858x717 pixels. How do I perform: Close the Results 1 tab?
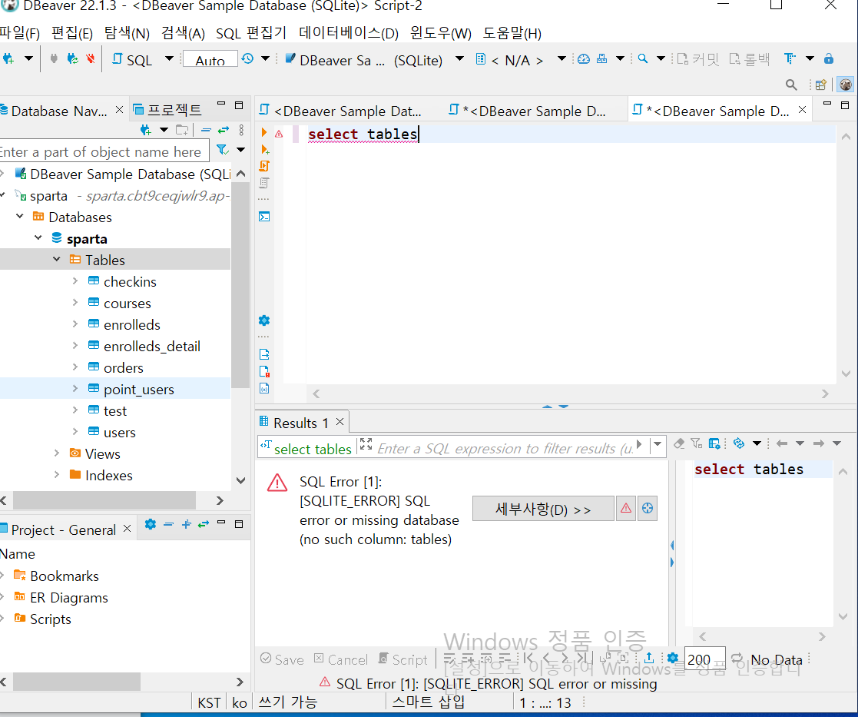pos(340,422)
